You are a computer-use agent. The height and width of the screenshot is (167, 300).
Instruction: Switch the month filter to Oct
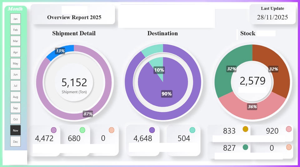[15, 119]
